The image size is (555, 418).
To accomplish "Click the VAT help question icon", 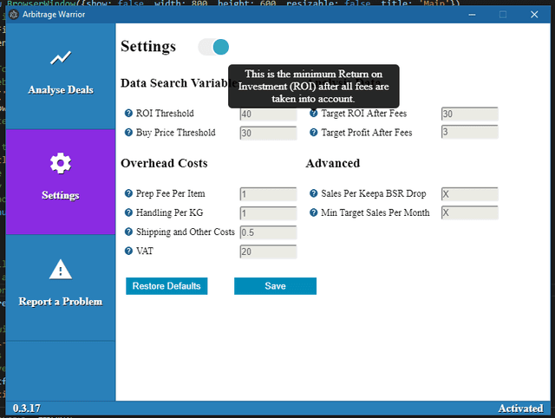I will (128, 251).
